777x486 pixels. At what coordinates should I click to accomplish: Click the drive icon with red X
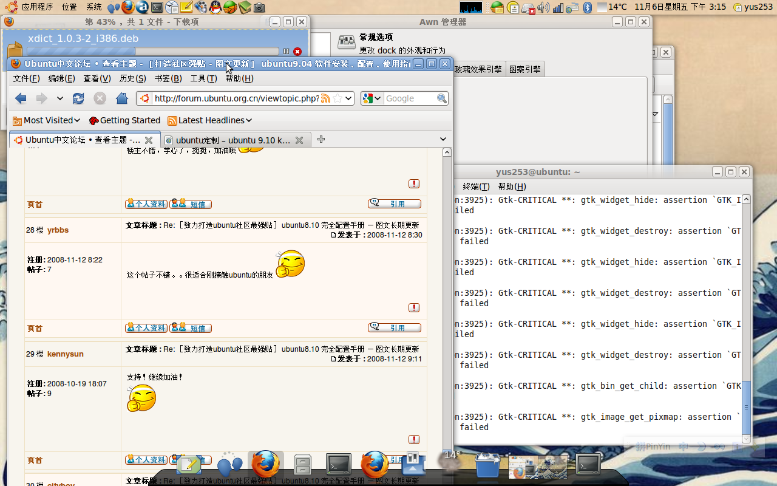pos(529,7)
